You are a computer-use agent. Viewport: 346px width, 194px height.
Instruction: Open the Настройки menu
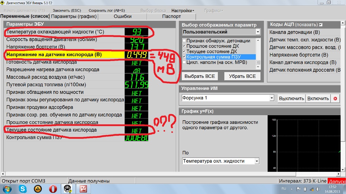click(183, 10)
